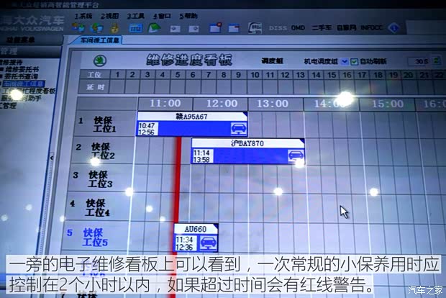
Task: Open the 1系统 menu
Action: 83,16
